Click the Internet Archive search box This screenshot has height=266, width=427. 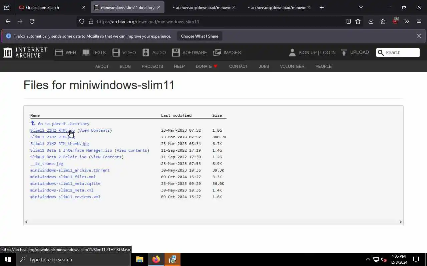pos(398,53)
